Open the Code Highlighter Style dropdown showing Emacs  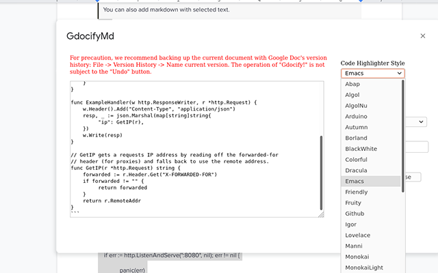[372, 73]
